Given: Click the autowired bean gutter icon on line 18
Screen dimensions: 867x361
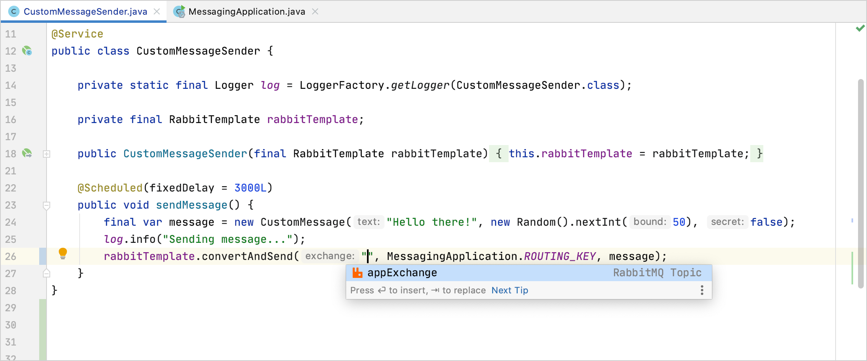Looking at the screenshot, I should point(27,154).
